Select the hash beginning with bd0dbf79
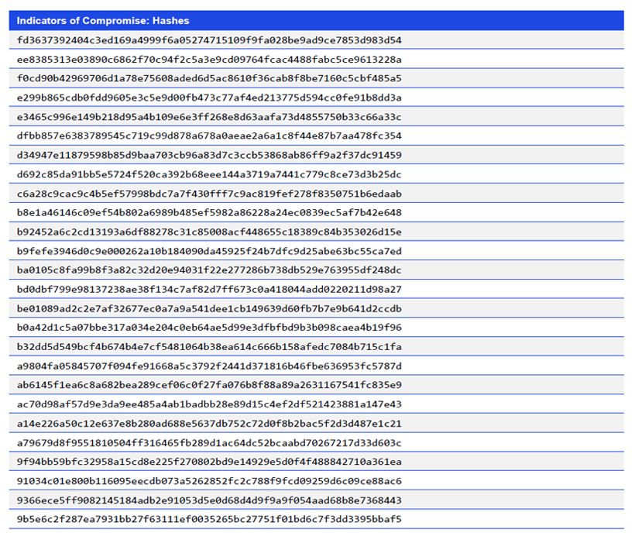 click(x=209, y=289)
